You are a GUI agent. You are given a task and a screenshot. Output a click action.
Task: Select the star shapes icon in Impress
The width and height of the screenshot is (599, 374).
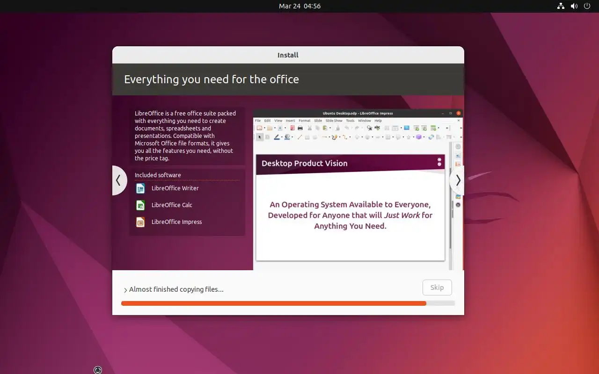click(409, 137)
